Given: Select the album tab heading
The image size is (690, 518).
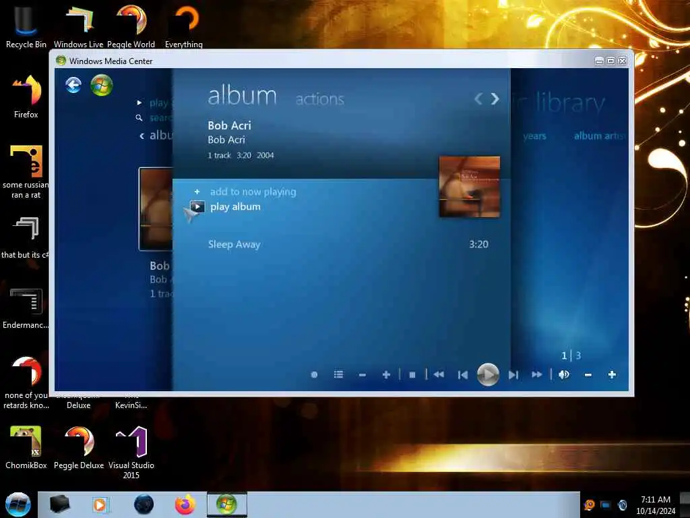Looking at the screenshot, I should pyautogui.click(x=242, y=96).
